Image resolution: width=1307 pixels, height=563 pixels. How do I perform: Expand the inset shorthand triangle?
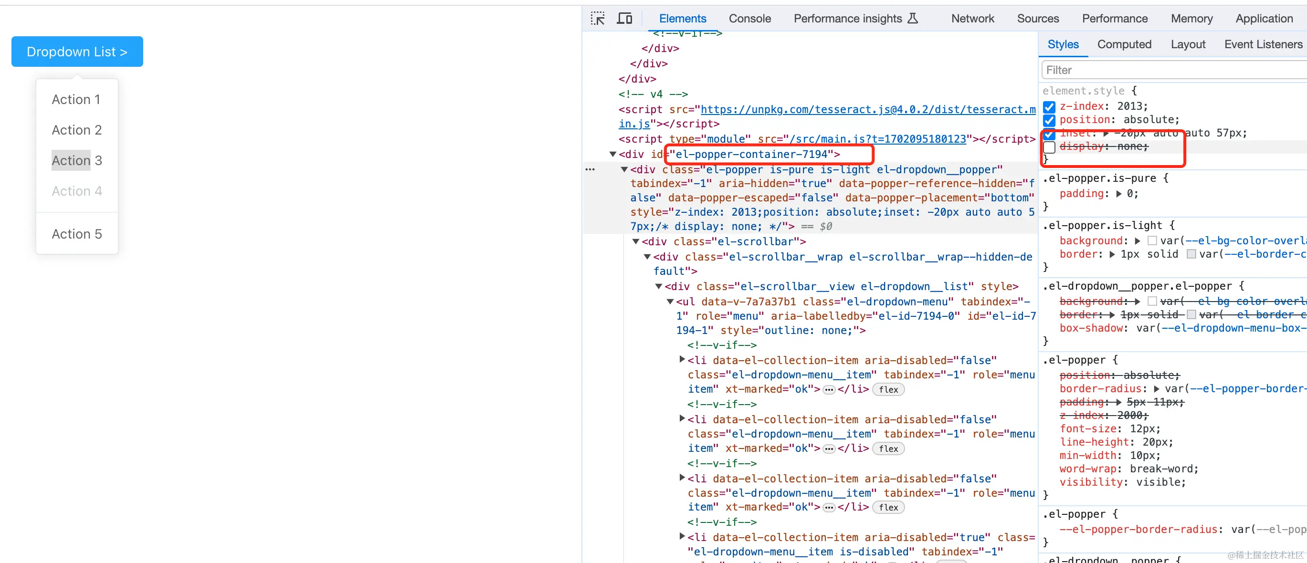1106,134
